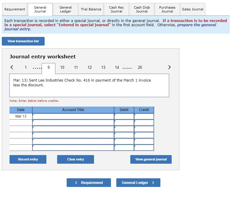Screen dimensions: 252x203
Task: Open the Sales Journal tab
Action: [x=192, y=9]
